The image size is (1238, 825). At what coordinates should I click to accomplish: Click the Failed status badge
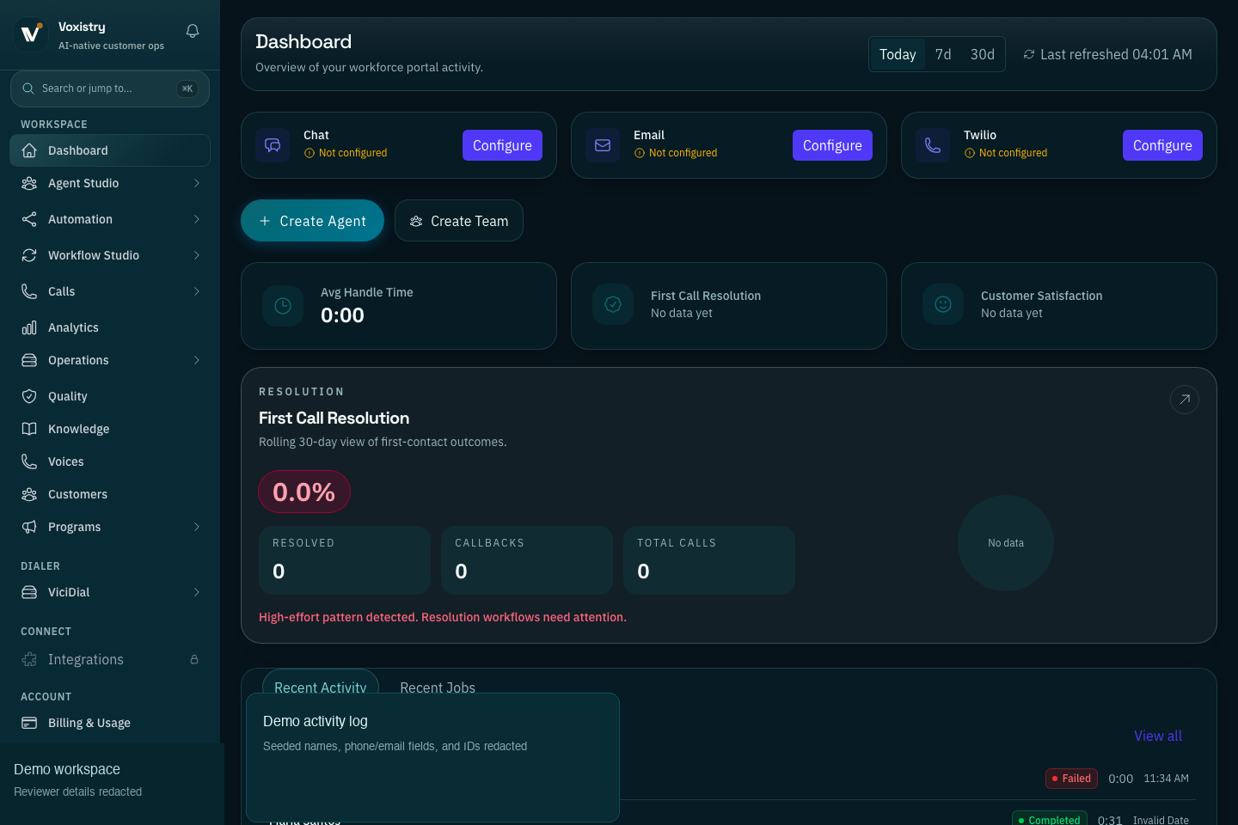coord(1071,779)
